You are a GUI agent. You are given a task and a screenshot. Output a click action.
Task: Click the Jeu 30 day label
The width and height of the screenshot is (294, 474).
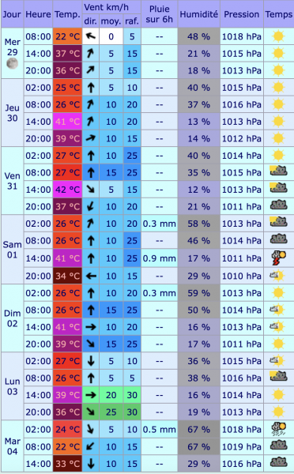point(12,113)
